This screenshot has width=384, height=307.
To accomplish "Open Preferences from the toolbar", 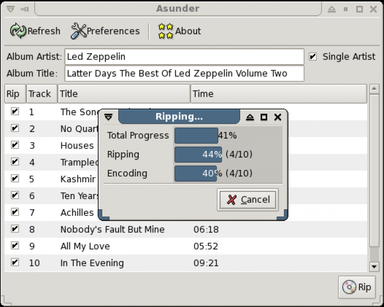I will click(x=105, y=31).
